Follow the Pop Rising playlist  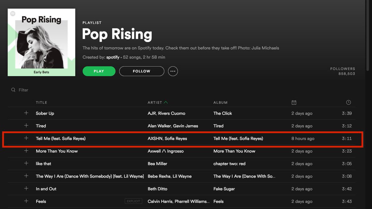[x=141, y=71]
